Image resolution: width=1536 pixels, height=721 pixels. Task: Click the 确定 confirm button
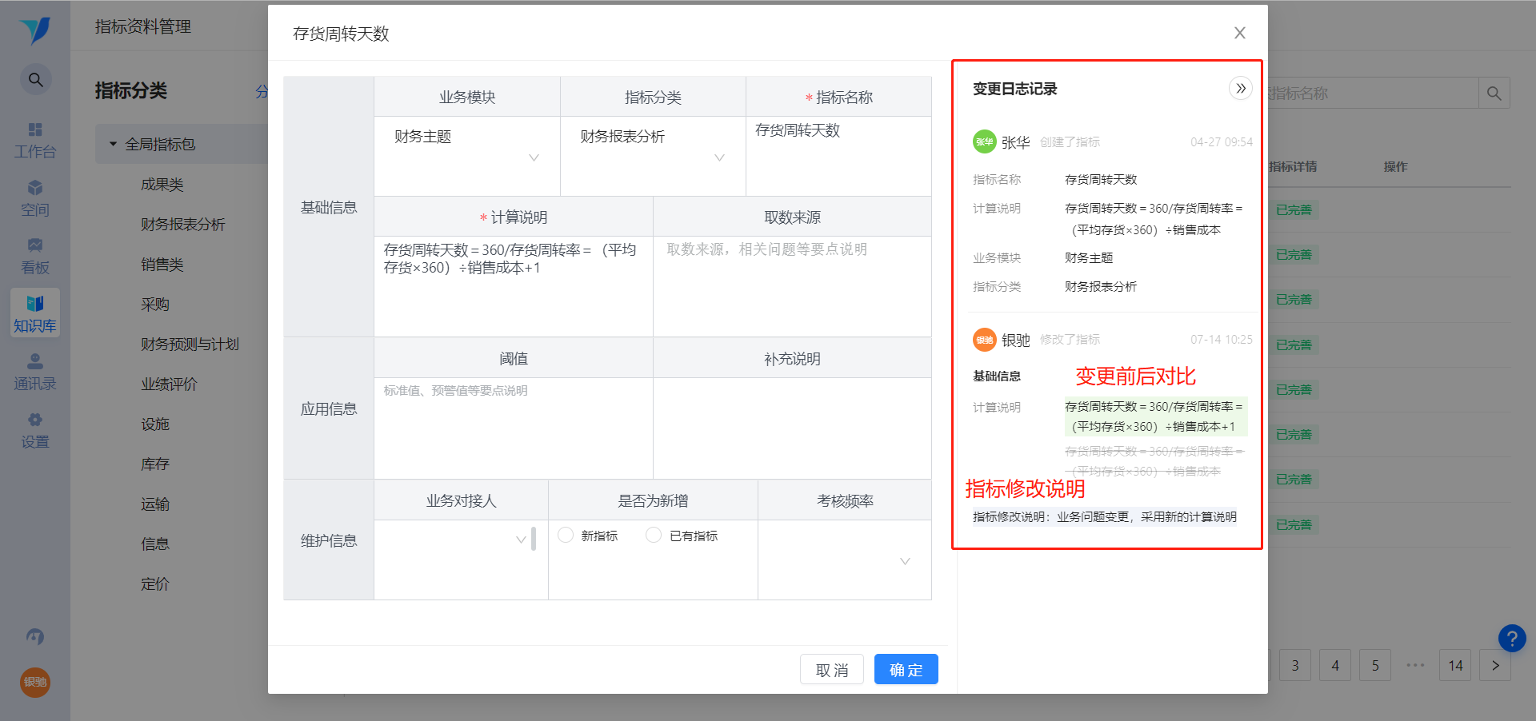[x=906, y=669]
